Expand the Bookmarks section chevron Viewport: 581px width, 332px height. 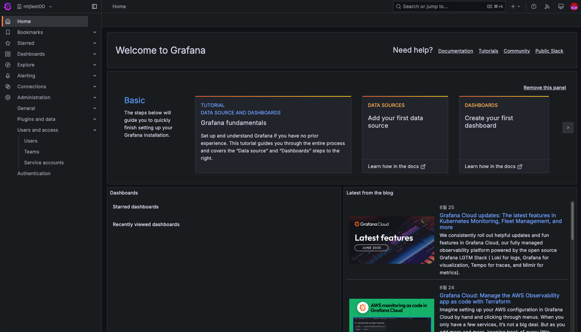pos(95,32)
